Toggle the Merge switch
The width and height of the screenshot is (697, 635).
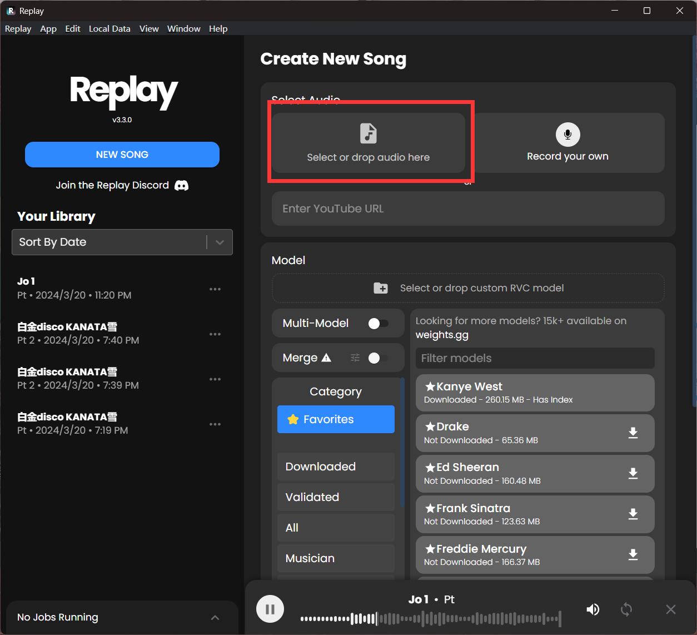point(379,358)
